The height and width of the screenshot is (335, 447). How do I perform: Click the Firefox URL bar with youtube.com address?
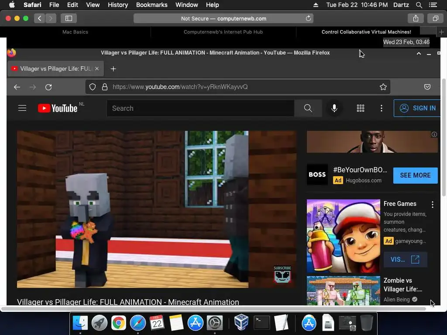pyautogui.click(x=237, y=87)
